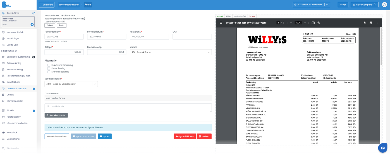Click the supplier Ta bort button
Image resolution: width=390 pixels, height=156 pixels.
tap(50, 25)
